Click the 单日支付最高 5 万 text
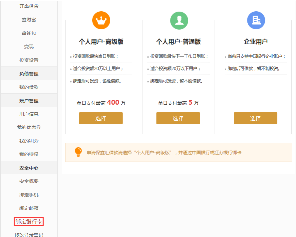 click(x=178, y=103)
